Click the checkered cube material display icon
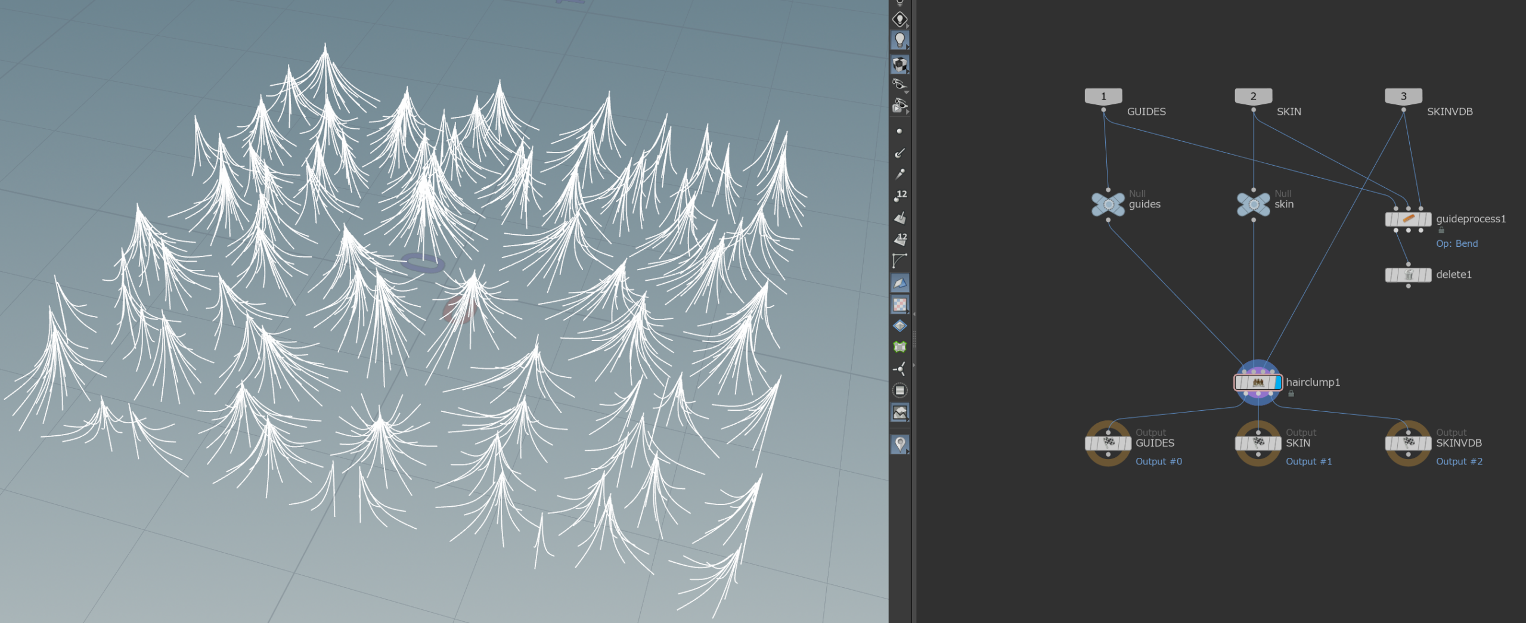The width and height of the screenshot is (1526, 623). (x=900, y=64)
